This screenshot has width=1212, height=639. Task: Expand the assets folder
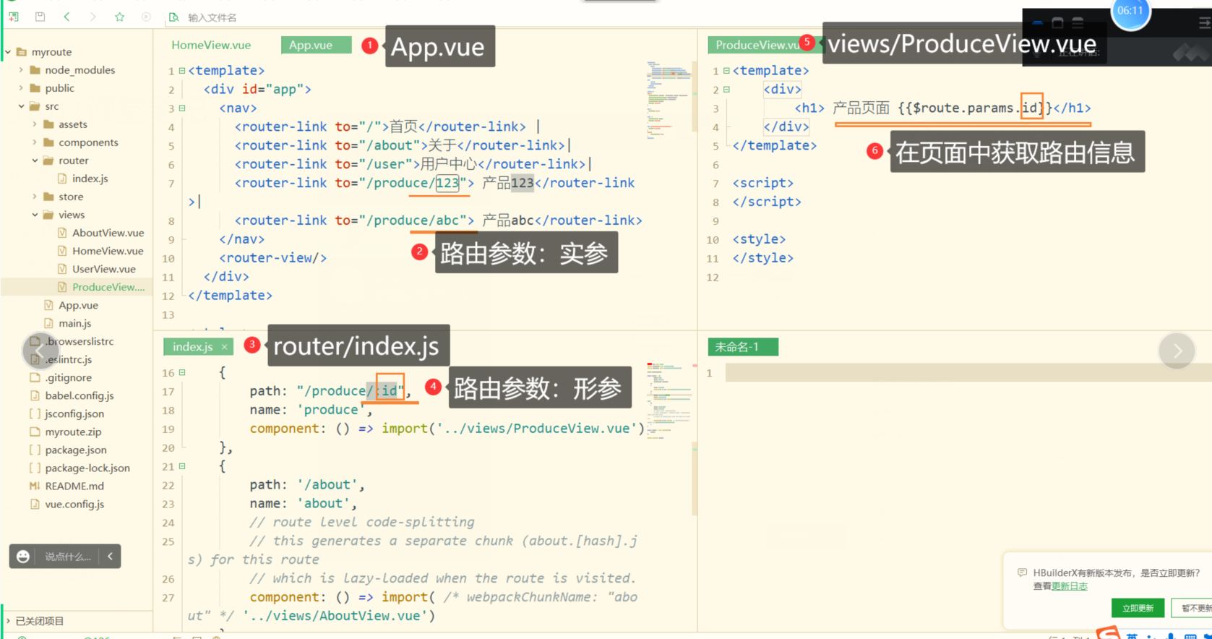[x=35, y=124]
